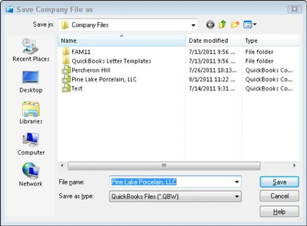Click the date 7/14/2011 9:31

pos(212,89)
